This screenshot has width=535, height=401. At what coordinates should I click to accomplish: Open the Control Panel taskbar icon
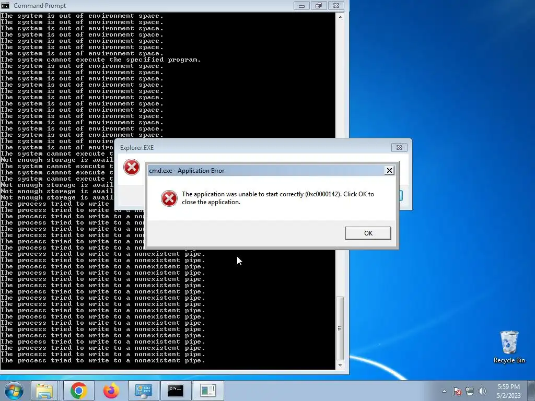[143, 391]
